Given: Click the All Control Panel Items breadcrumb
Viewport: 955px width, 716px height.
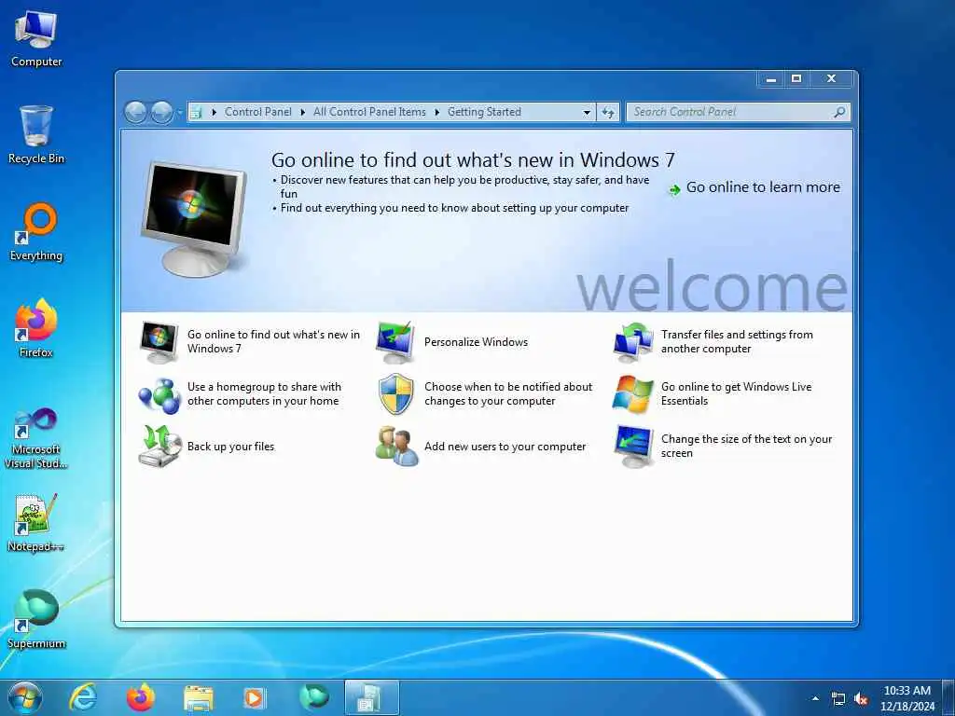Looking at the screenshot, I should point(369,112).
